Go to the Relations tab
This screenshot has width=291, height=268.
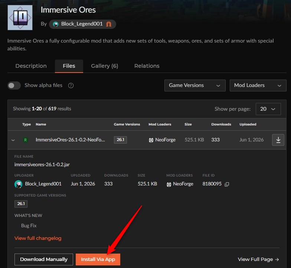pos(147,66)
